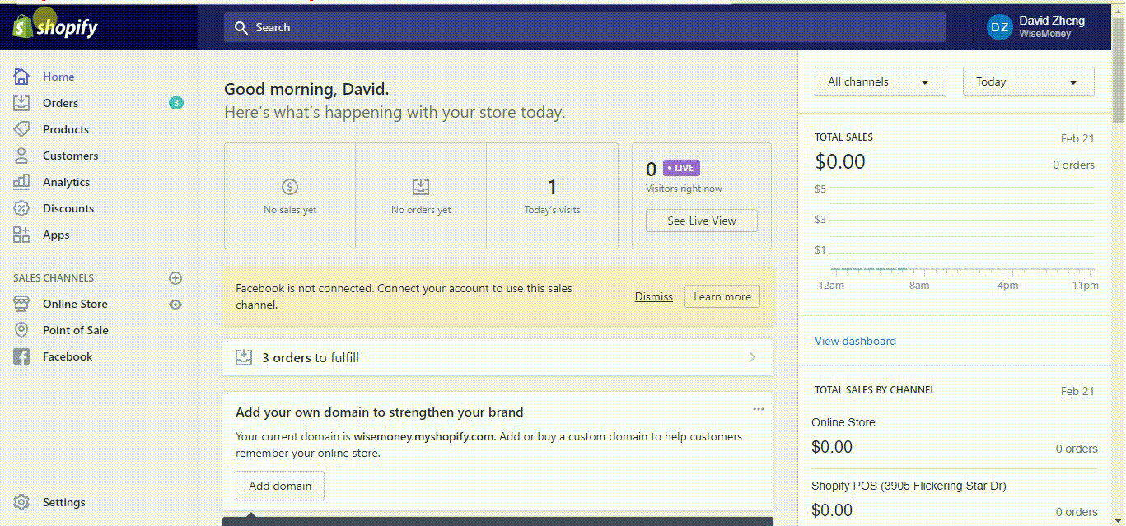Click the Discounts badge icon

(21, 208)
